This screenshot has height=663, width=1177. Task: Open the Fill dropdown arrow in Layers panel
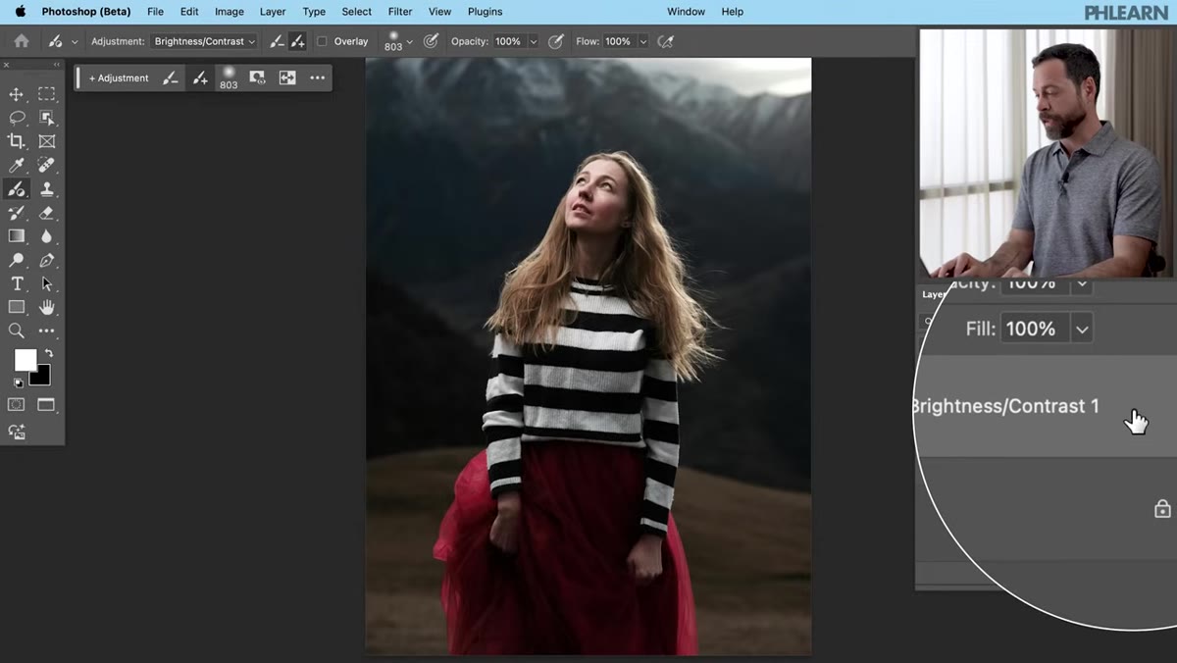[1082, 330]
